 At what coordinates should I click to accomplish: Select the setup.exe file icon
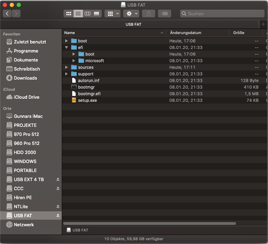74,100
